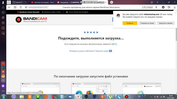Show site security lock info

pyautogui.click(x=26, y=7)
